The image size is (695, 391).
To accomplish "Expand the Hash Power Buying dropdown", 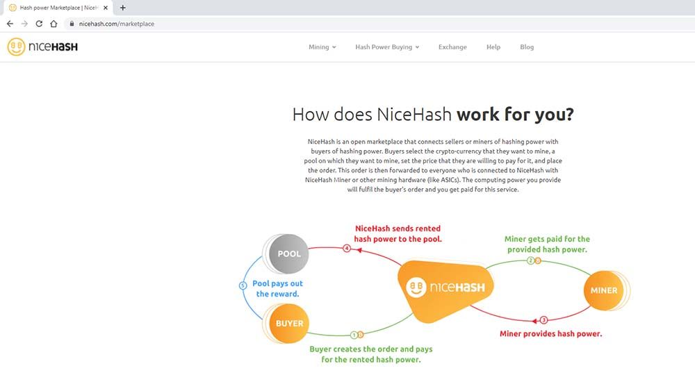I will (x=387, y=47).
